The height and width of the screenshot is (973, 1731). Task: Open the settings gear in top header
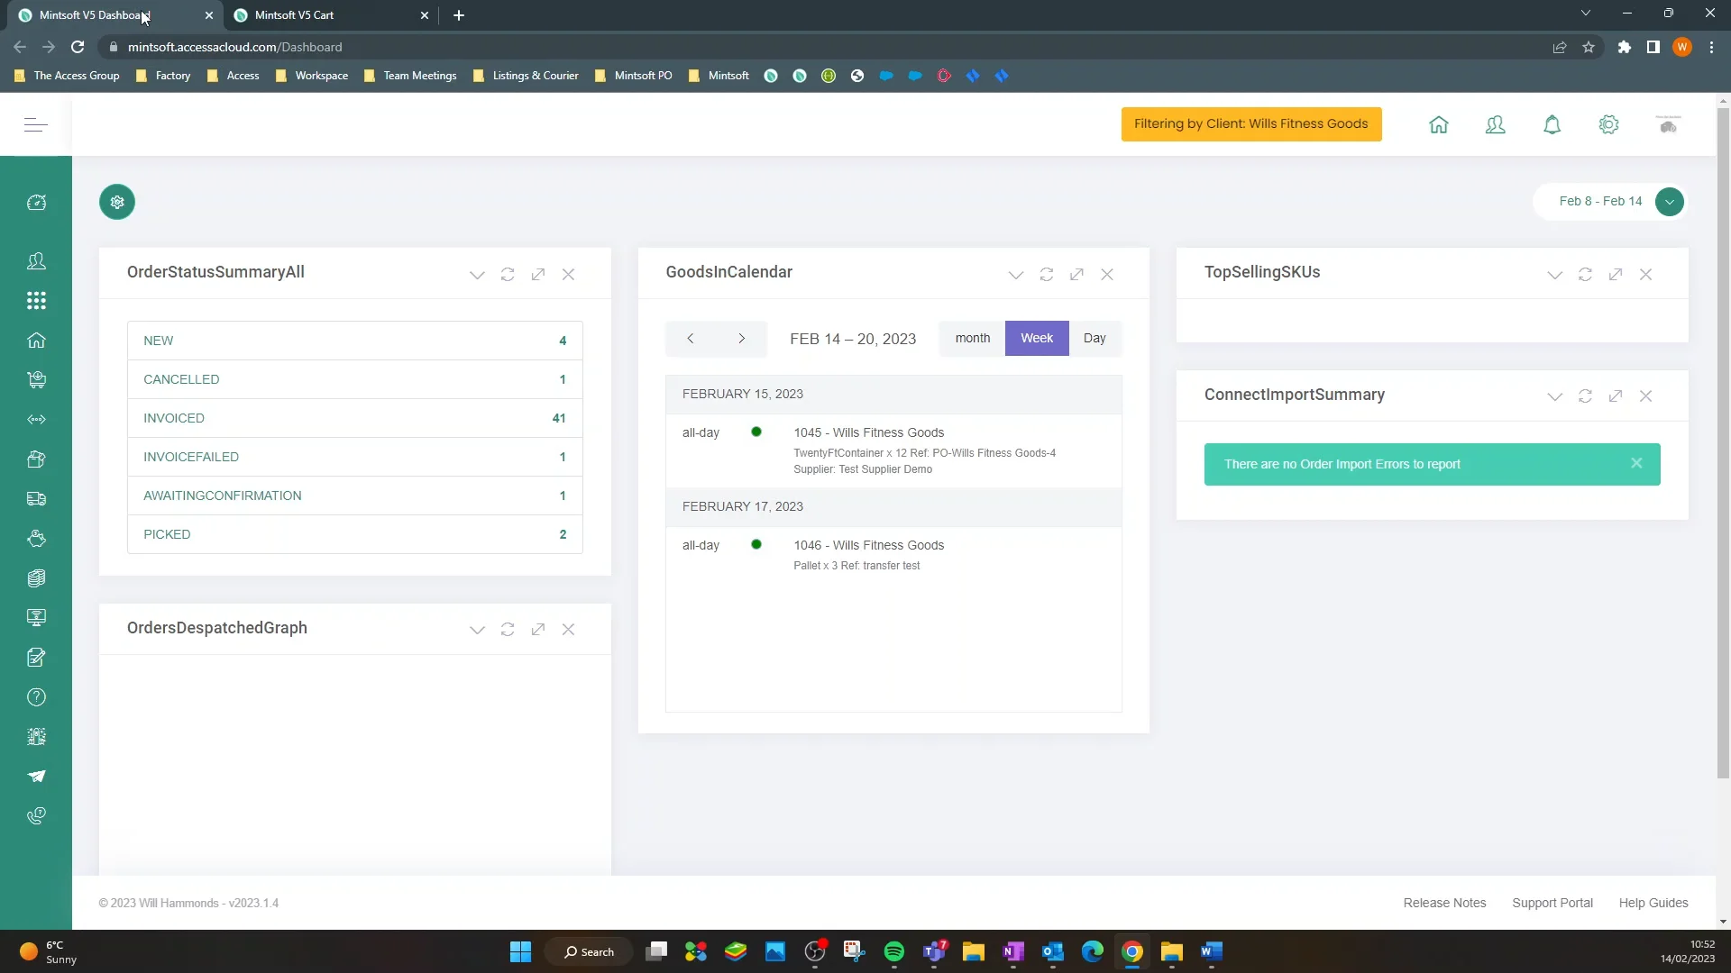point(1608,125)
